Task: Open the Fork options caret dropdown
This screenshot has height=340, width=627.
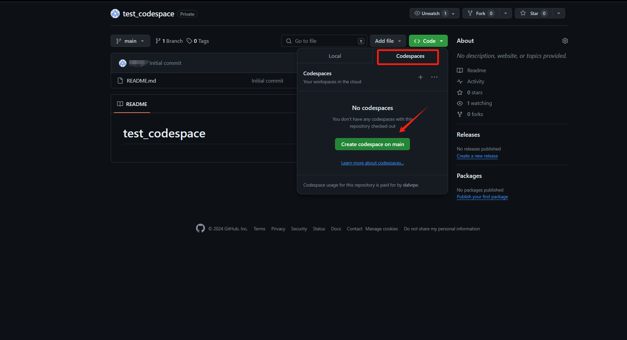Action: (x=505, y=13)
